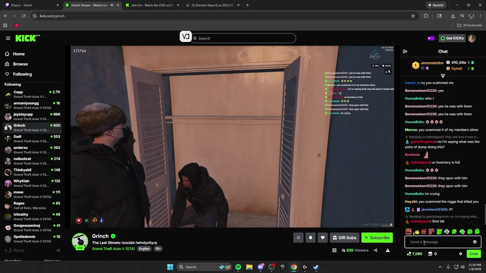Image resolution: width=486 pixels, height=273 pixels.
Task: Click the Gift Subs button
Action: [x=344, y=238]
